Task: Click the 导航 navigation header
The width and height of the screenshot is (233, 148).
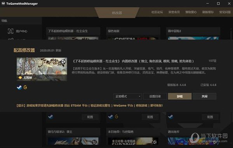Action: point(4,21)
